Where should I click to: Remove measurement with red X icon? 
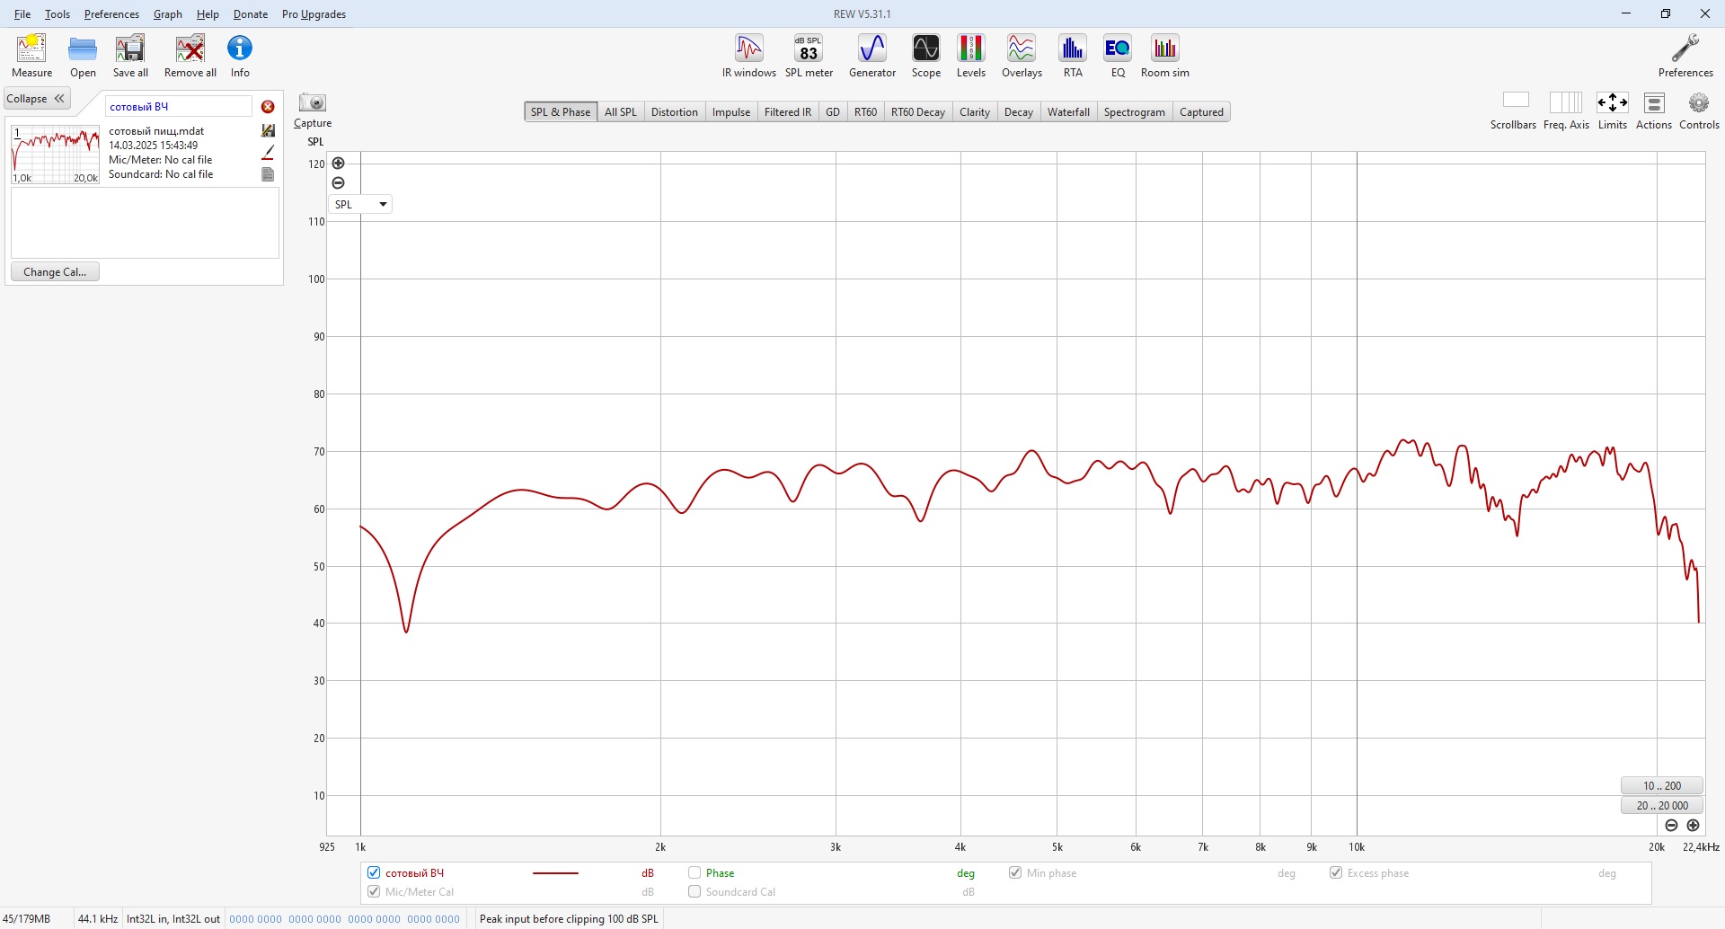(x=268, y=107)
